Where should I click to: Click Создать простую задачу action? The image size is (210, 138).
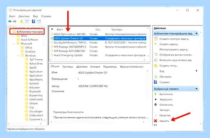pos(174,39)
